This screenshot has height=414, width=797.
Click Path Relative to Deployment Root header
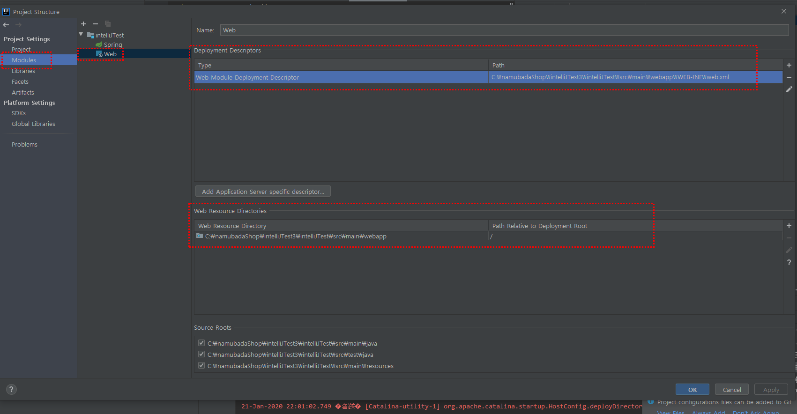(635, 226)
